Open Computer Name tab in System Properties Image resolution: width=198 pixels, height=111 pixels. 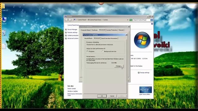pyautogui.click(x=85, y=30)
